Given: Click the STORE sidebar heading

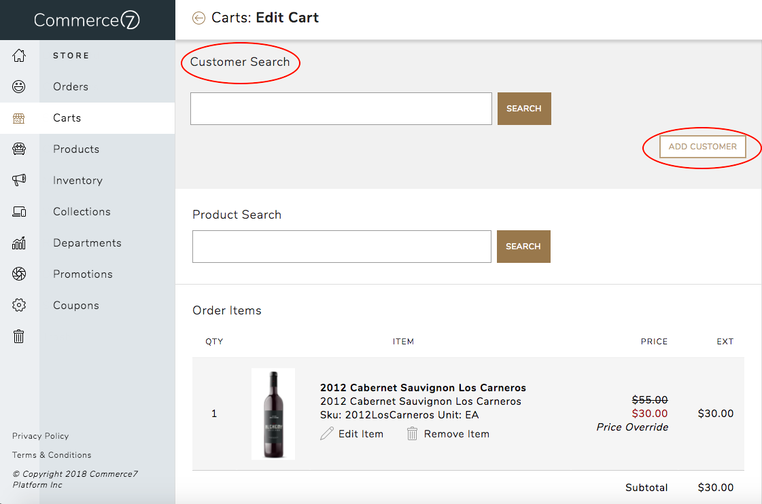Looking at the screenshot, I should coord(71,55).
